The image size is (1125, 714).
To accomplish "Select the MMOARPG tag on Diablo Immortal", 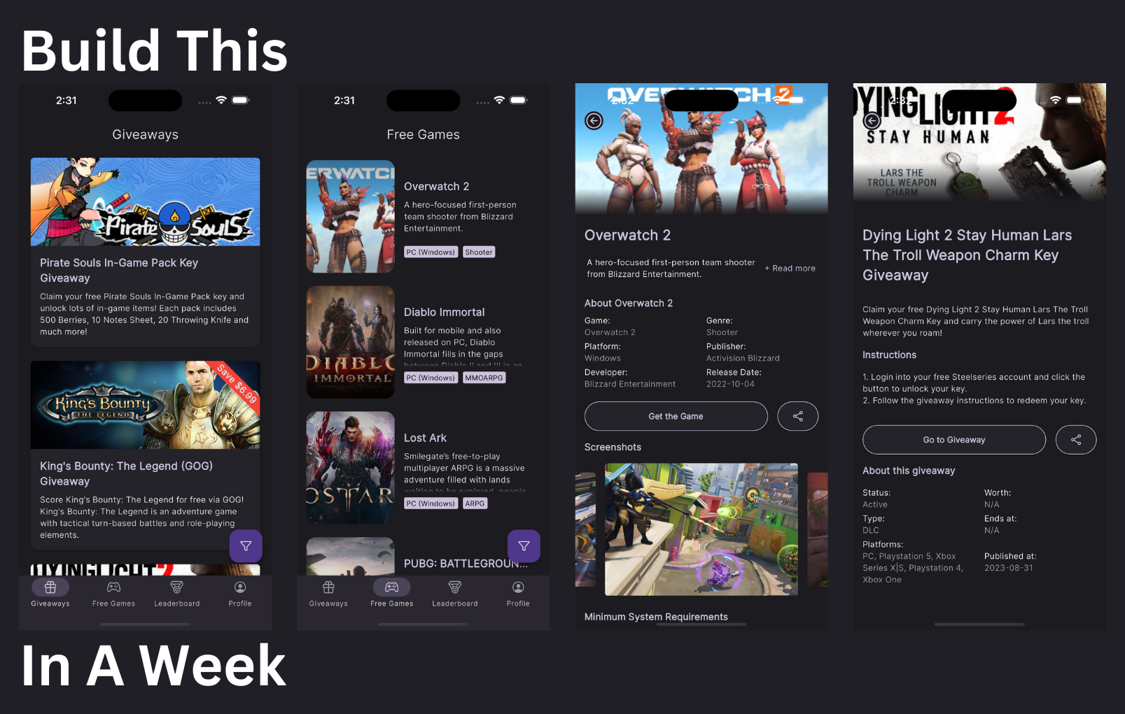I will click(x=484, y=378).
